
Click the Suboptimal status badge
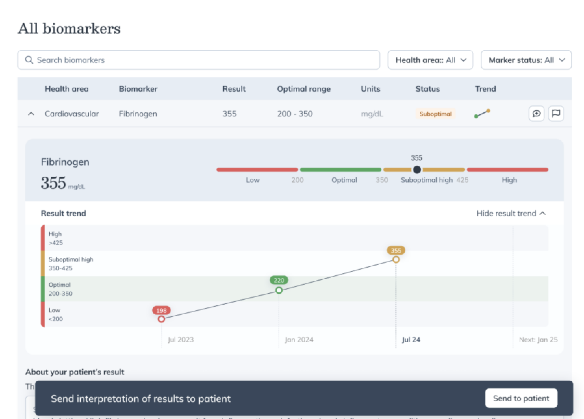coord(435,114)
